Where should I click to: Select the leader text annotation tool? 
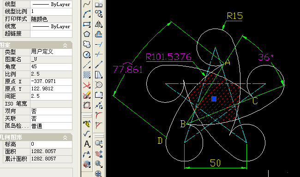click(x=87, y=154)
